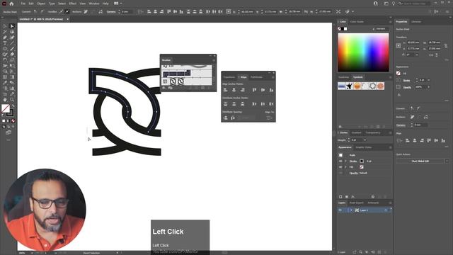Open Opacity dropdown in Properties panel
Viewport: 453px width, 255px height.
429,86
